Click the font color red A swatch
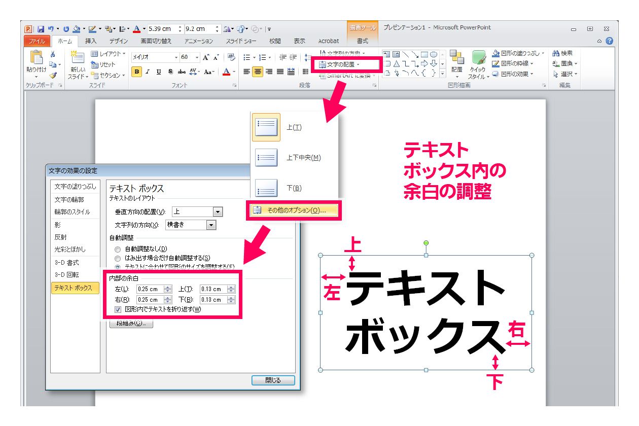 (226, 72)
